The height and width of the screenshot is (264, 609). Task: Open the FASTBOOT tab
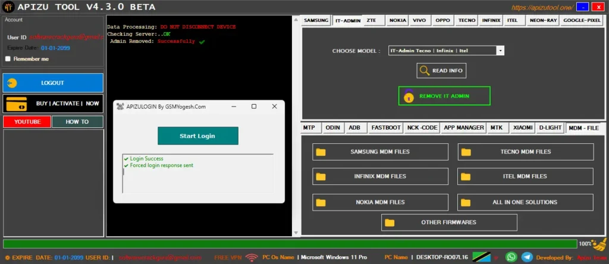tap(385, 128)
